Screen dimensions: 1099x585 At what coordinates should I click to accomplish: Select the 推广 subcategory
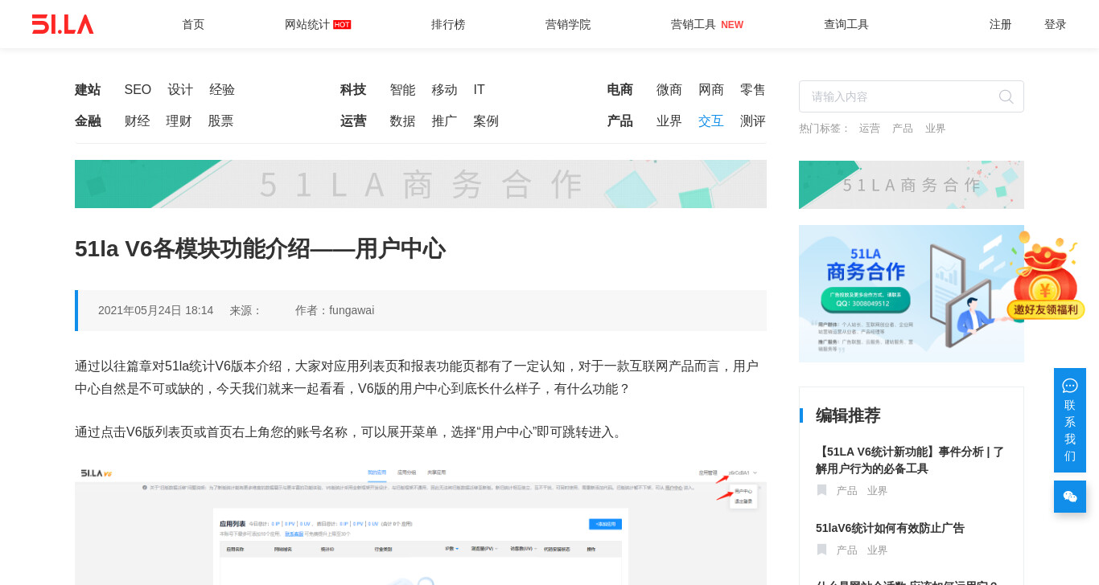coord(444,121)
